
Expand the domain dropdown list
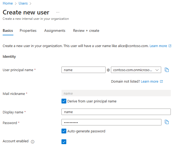coord(157,70)
